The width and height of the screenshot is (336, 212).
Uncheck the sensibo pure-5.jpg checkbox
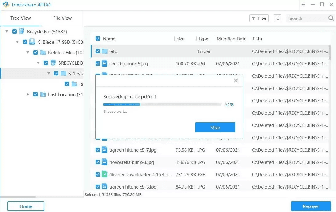[x=98, y=64]
